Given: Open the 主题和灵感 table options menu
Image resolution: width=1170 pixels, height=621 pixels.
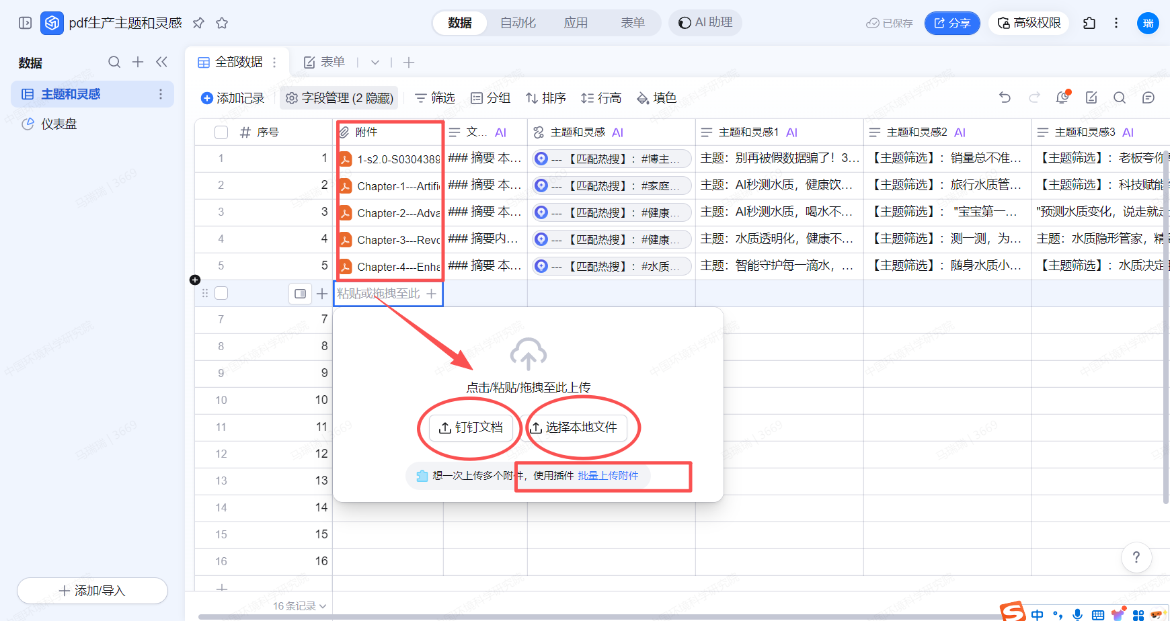Looking at the screenshot, I should click(x=160, y=94).
